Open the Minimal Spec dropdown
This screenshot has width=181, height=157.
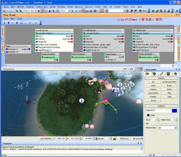176,128
